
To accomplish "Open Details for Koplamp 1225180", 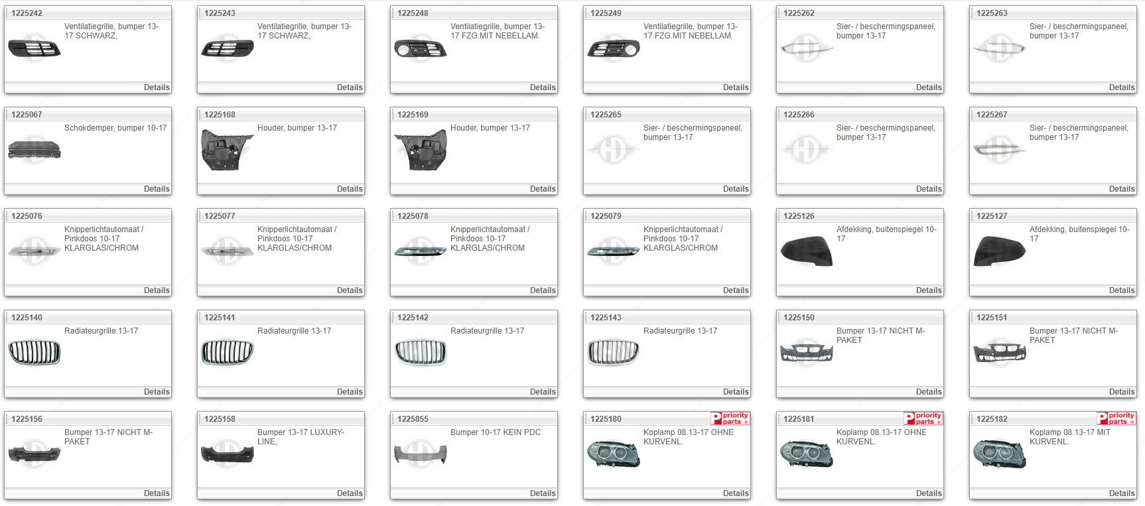I will point(736,493).
